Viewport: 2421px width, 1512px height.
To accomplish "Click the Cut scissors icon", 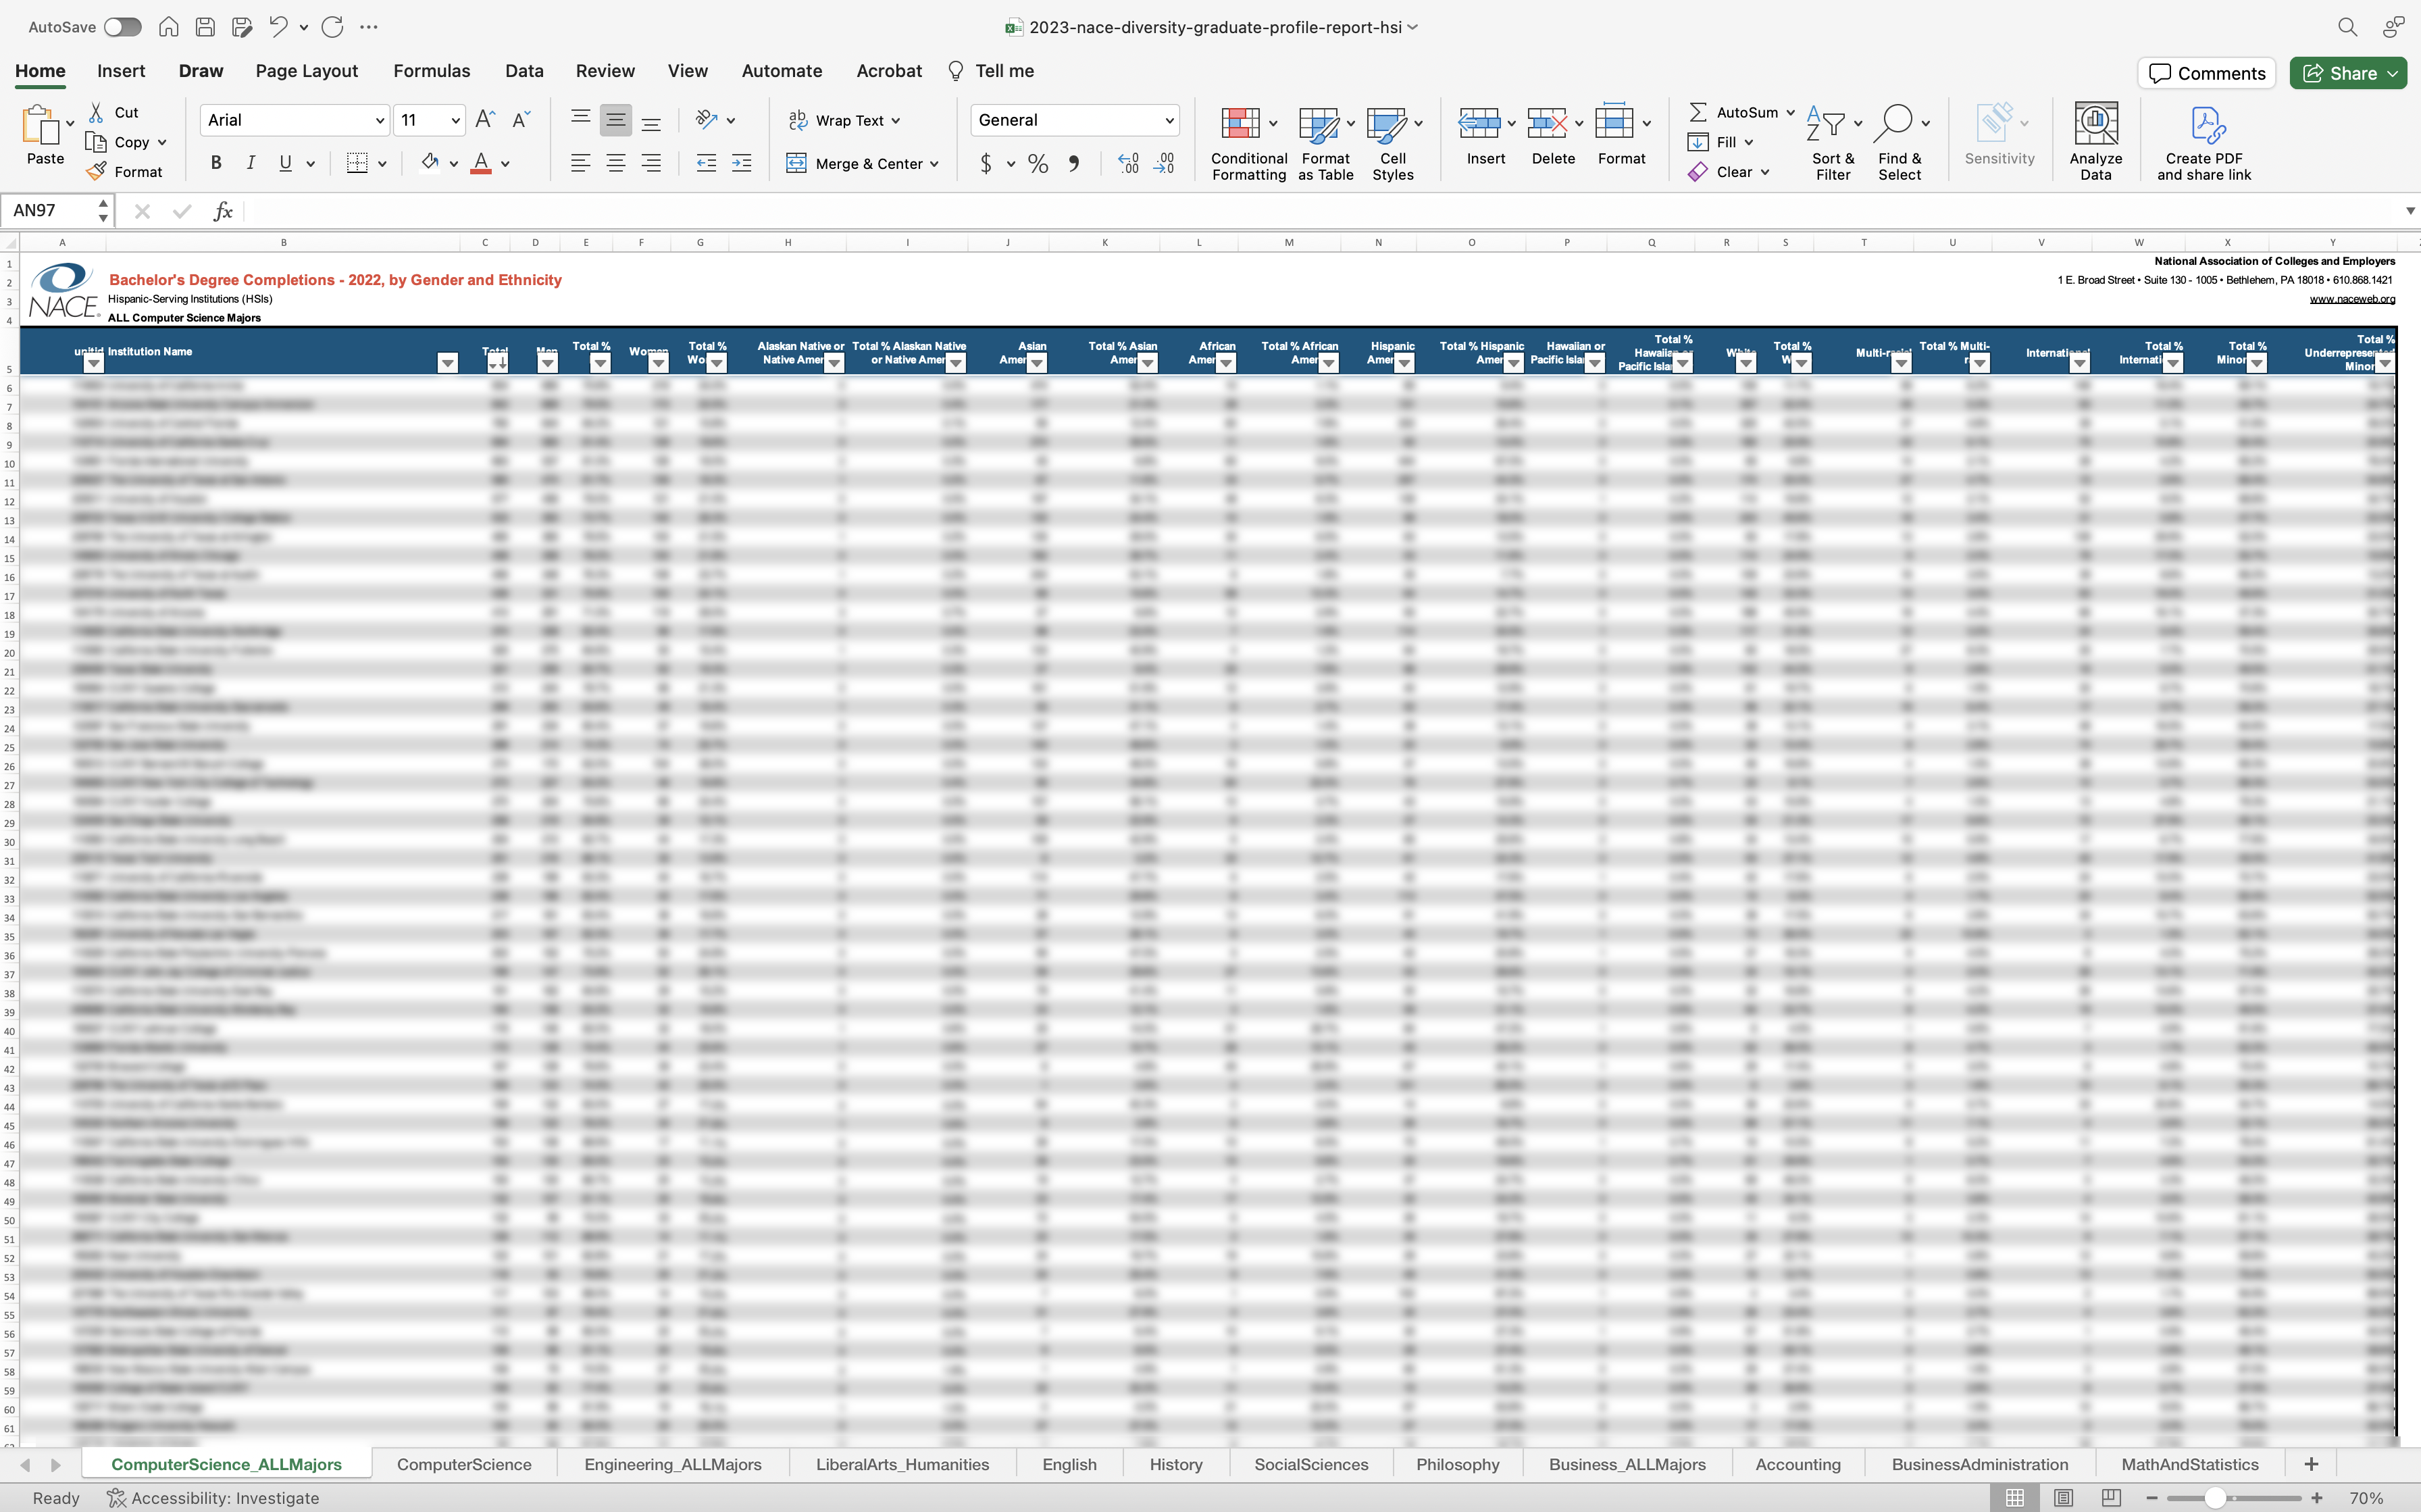I will click(96, 112).
